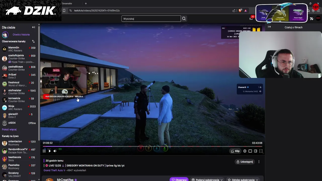Image resolution: width=322 pixels, height=181 pixels.
Task: Collapse the Dla ciebie sidebar
Action: click(x=33, y=27)
